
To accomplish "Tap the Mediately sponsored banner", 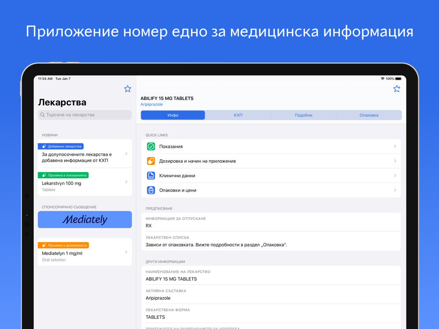I will tap(85, 220).
